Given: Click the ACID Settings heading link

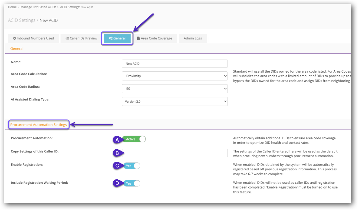Looking at the screenshot, I should (x=22, y=20).
